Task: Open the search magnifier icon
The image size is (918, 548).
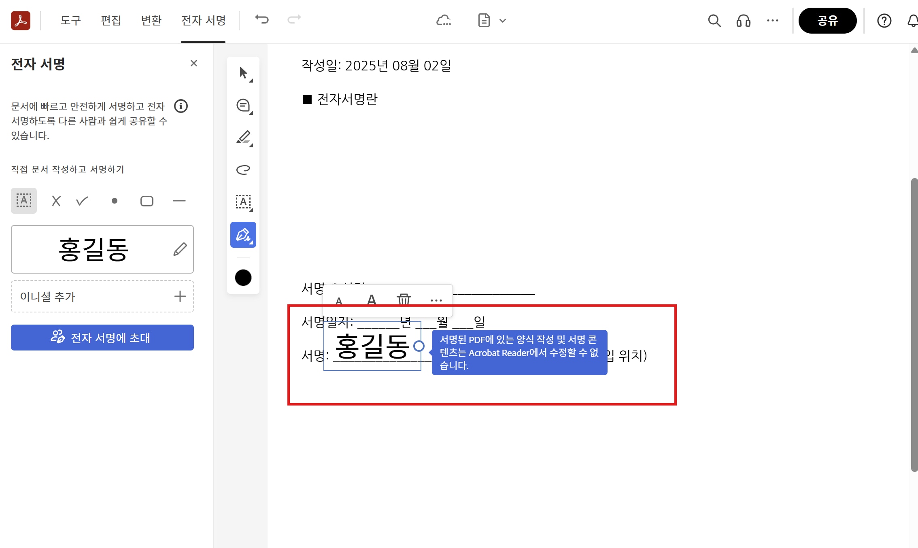Action: coord(714,21)
